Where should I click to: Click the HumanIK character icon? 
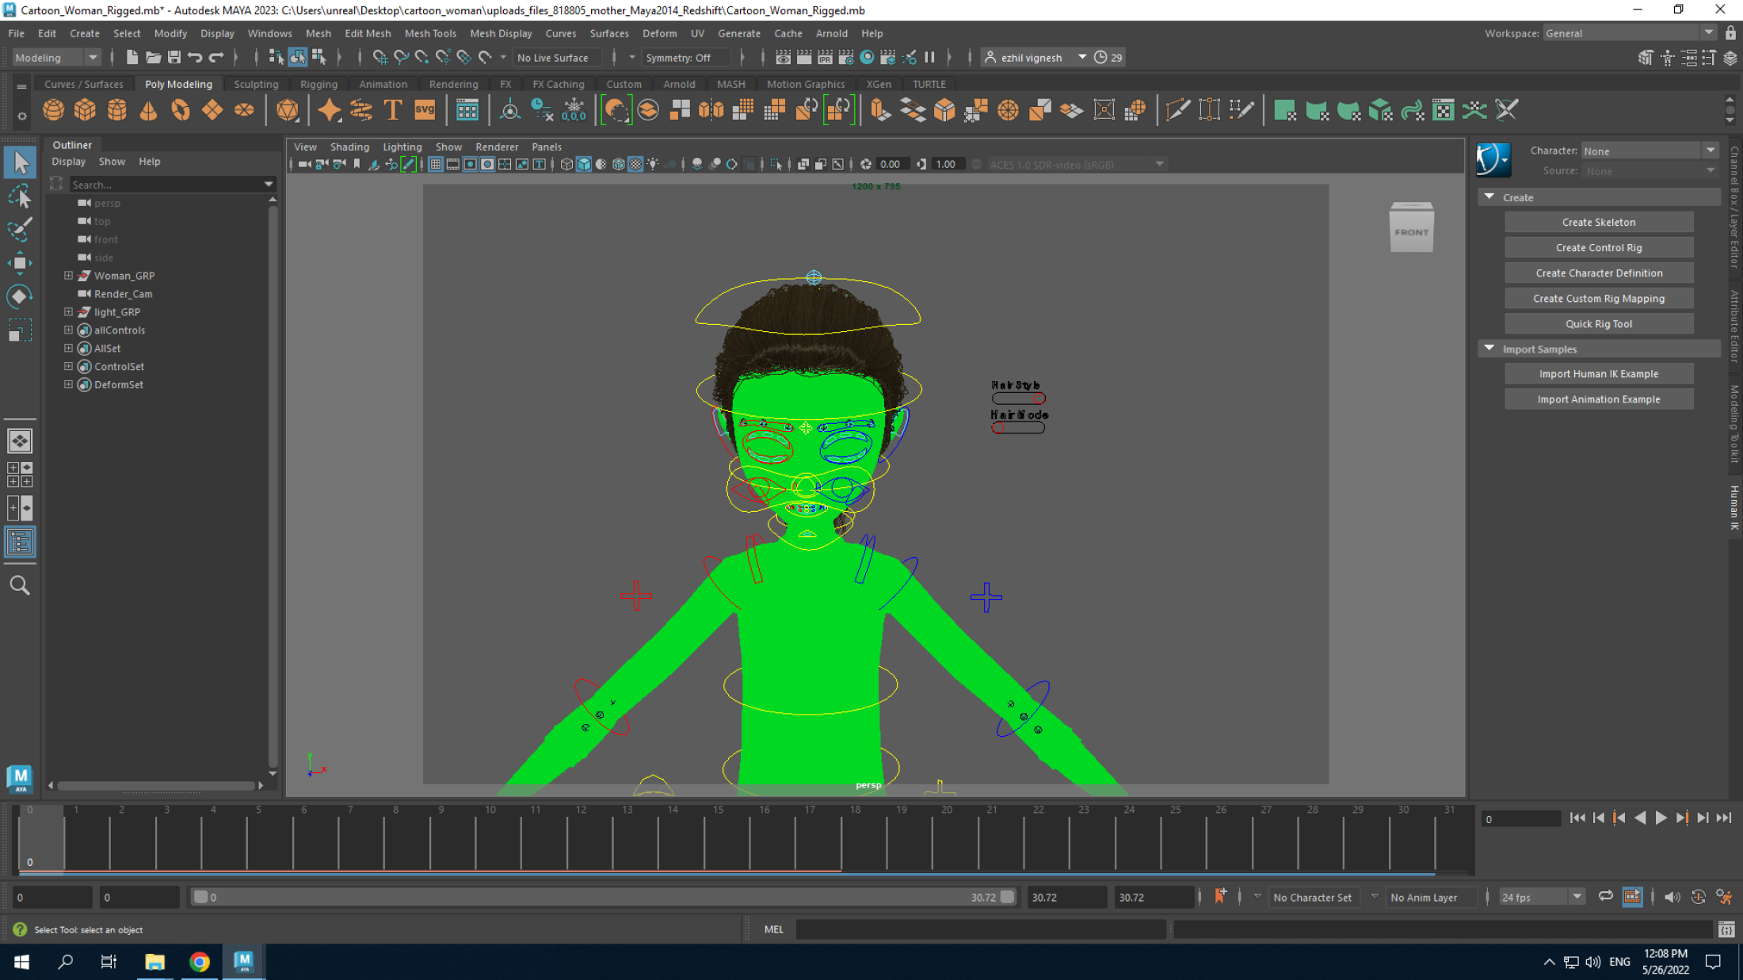point(1493,160)
